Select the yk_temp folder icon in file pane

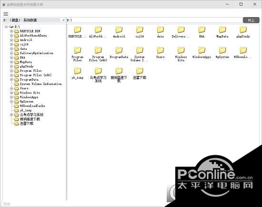tap(77, 71)
